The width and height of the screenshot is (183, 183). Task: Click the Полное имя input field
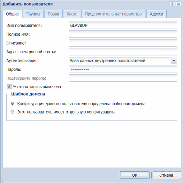click(123, 34)
